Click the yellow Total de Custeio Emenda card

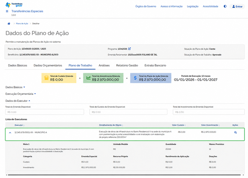click(59, 78)
